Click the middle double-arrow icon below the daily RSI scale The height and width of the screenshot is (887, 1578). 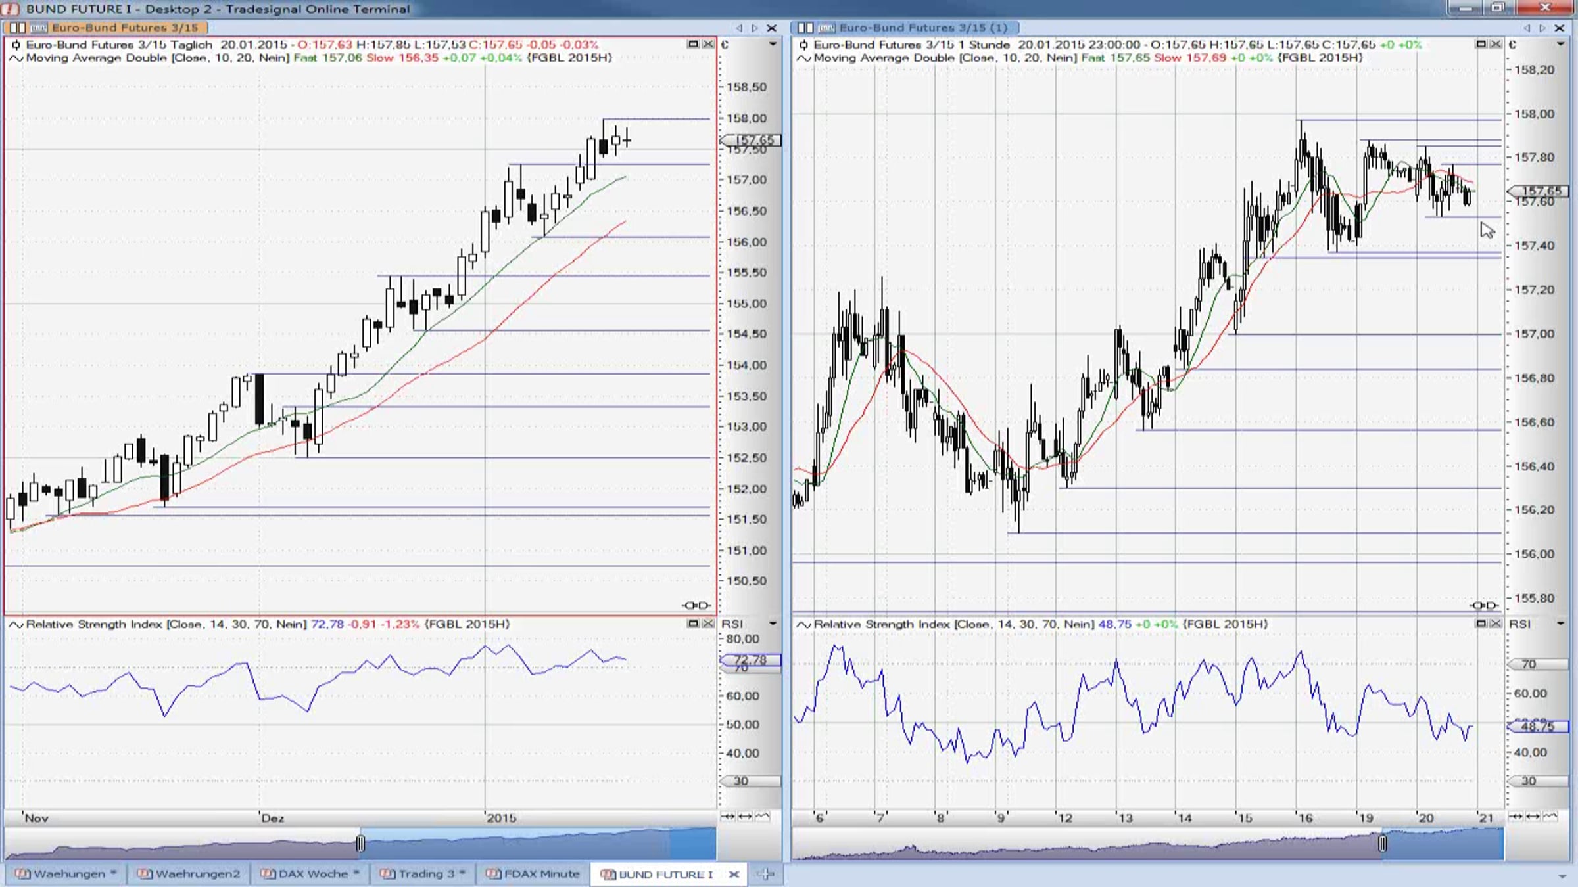tap(745, 817)
